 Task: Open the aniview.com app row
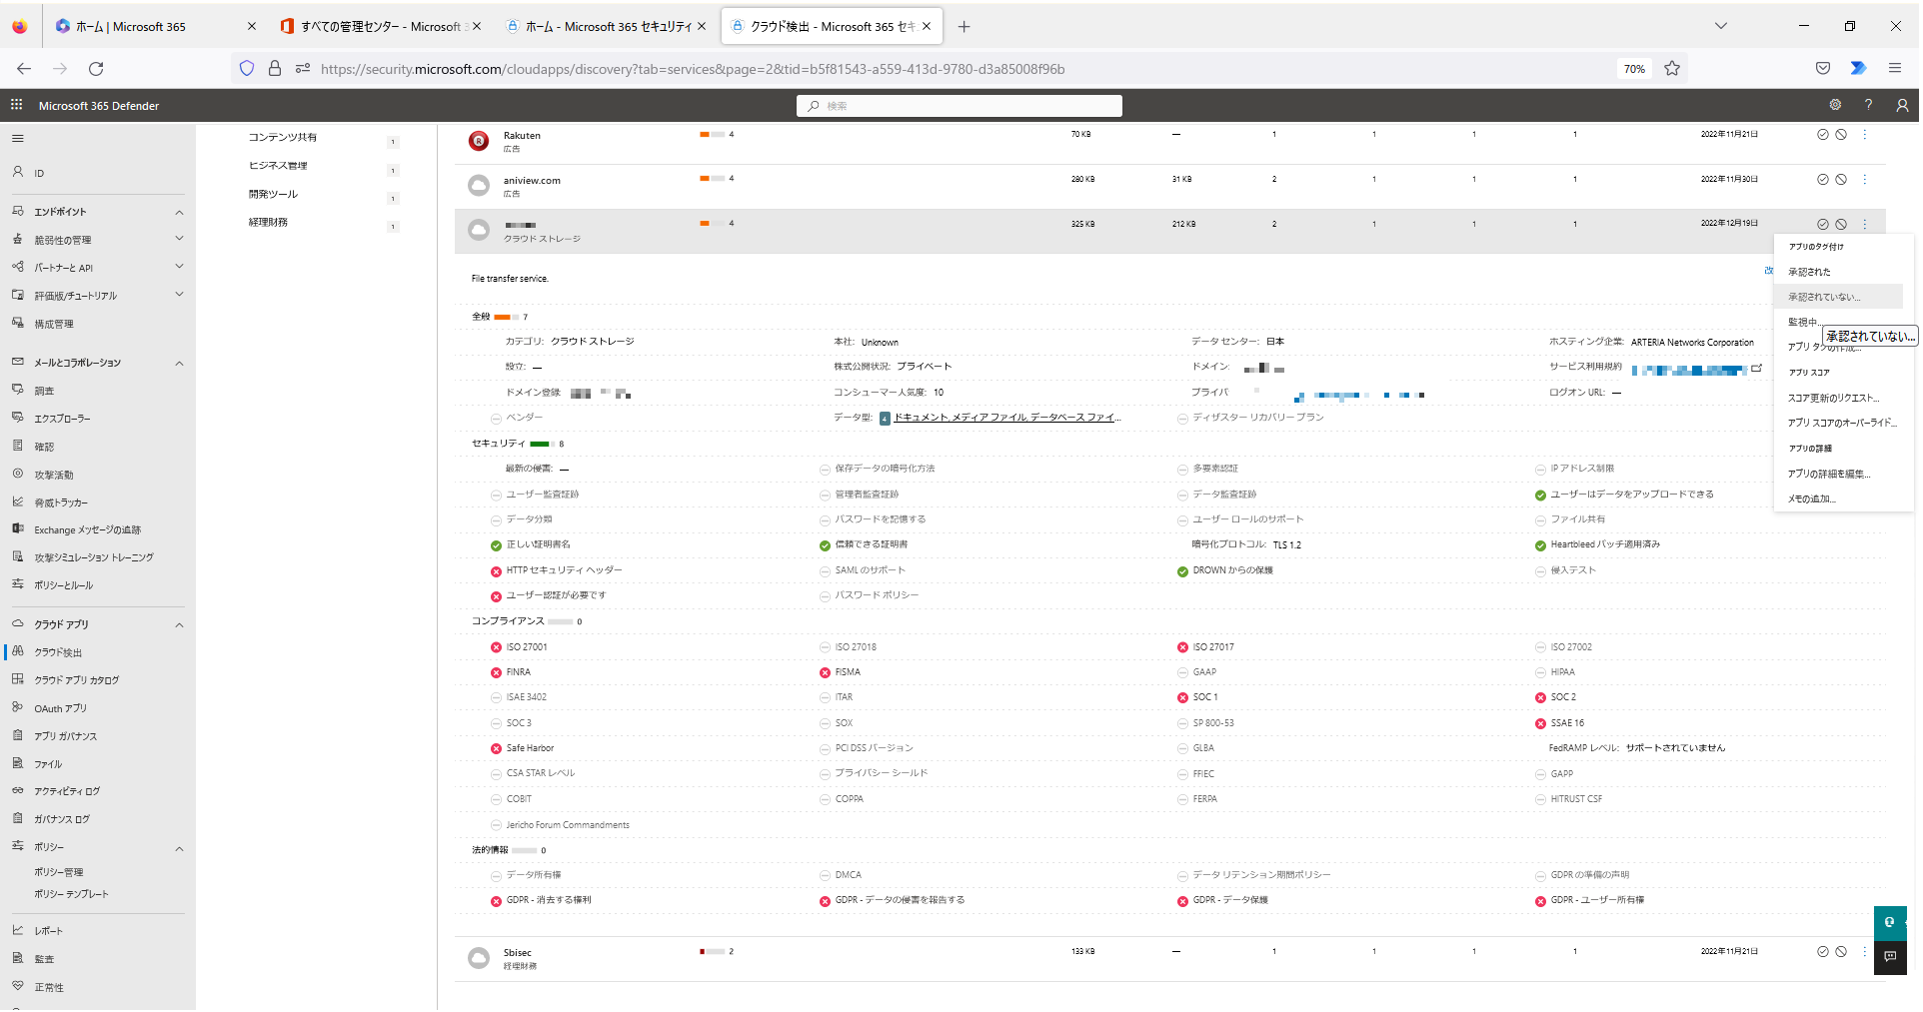[1170, 187]
